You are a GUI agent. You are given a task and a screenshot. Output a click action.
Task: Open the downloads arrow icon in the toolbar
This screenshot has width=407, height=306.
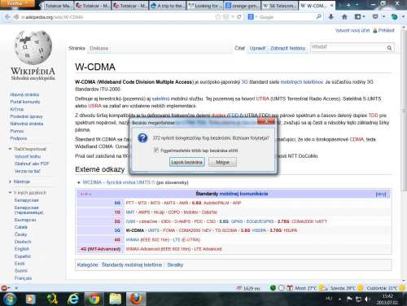(331, 17)
